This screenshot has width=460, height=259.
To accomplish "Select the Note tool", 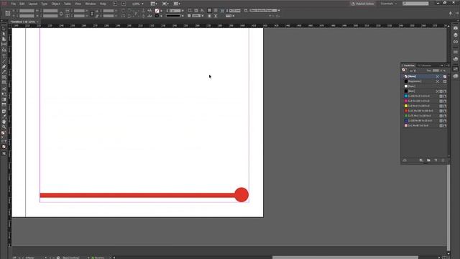I will 4,112.
